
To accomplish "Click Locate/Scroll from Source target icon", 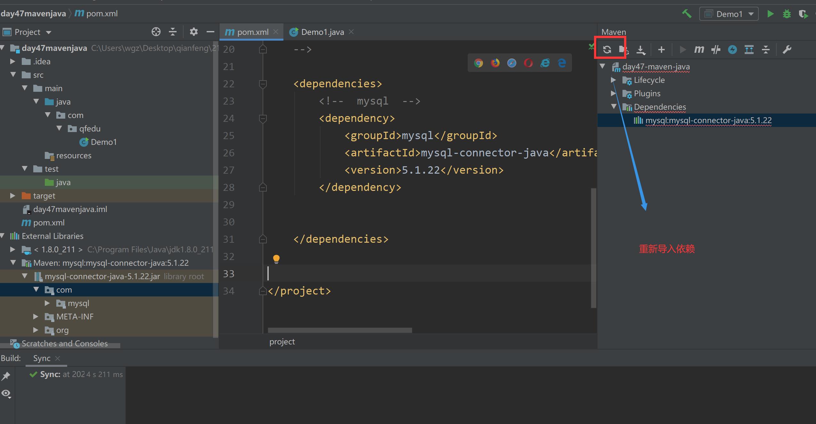I will tap(156, 32).
